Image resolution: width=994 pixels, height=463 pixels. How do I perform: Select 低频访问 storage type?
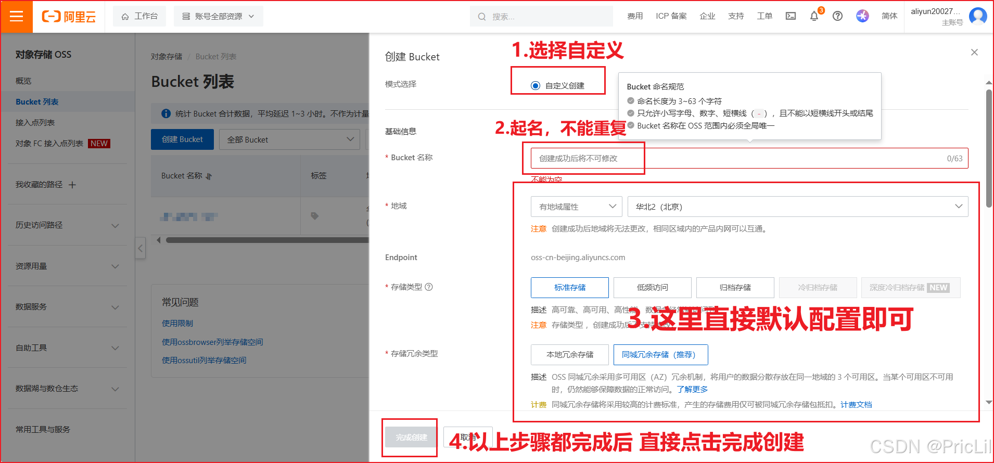coord(653,287)
